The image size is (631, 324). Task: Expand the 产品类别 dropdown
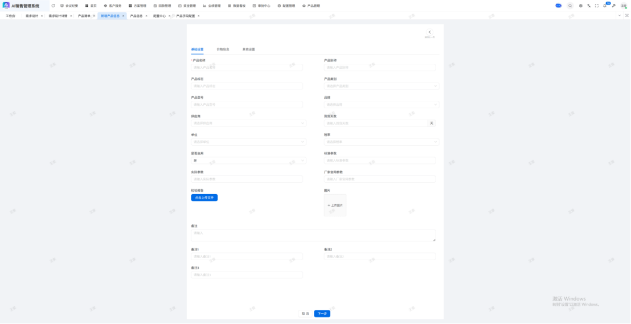click(x=381, y=86)
